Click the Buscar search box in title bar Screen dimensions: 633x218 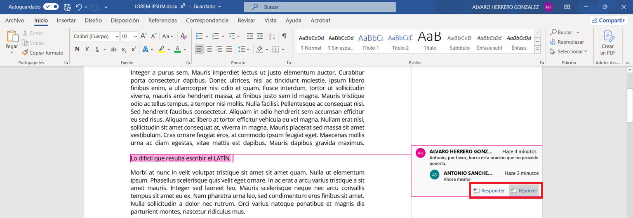click(320, 7)
